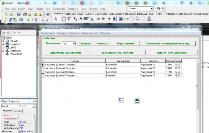
Task: Open the day of week dropdown
Action: click(74, 43)
